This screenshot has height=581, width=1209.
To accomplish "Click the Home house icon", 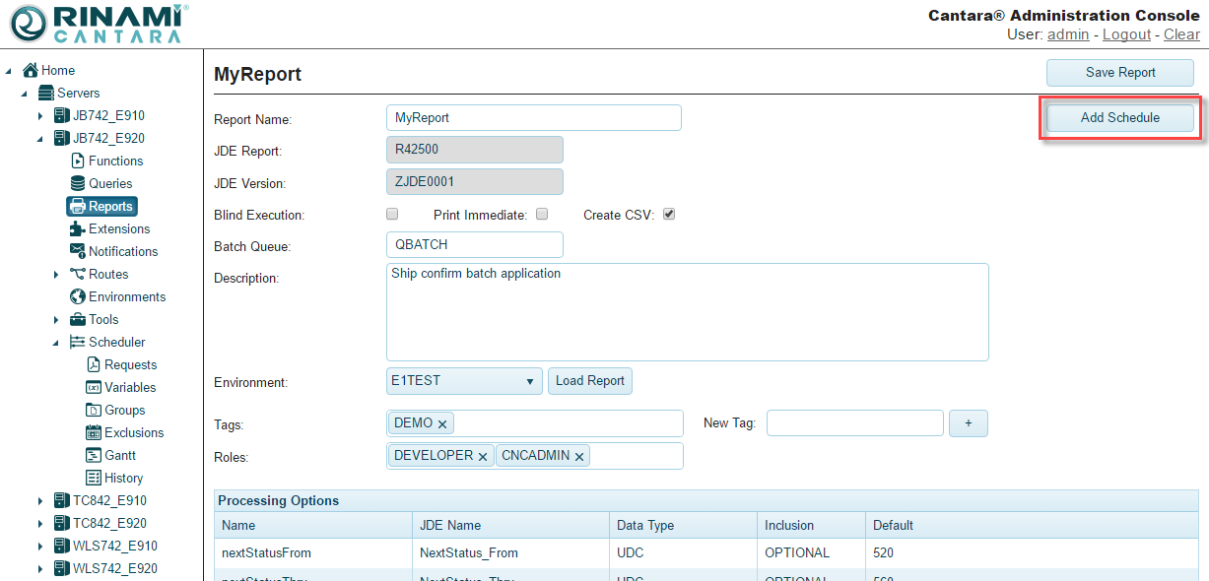I will pyautogui.click(x=31, y=70).
